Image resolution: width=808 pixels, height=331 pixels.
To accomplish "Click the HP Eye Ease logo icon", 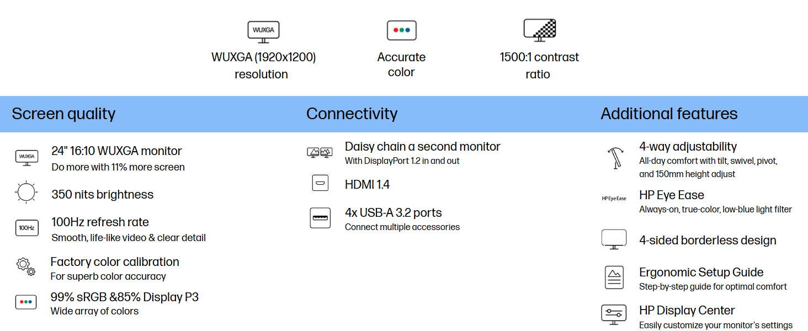I will (614, 198).
